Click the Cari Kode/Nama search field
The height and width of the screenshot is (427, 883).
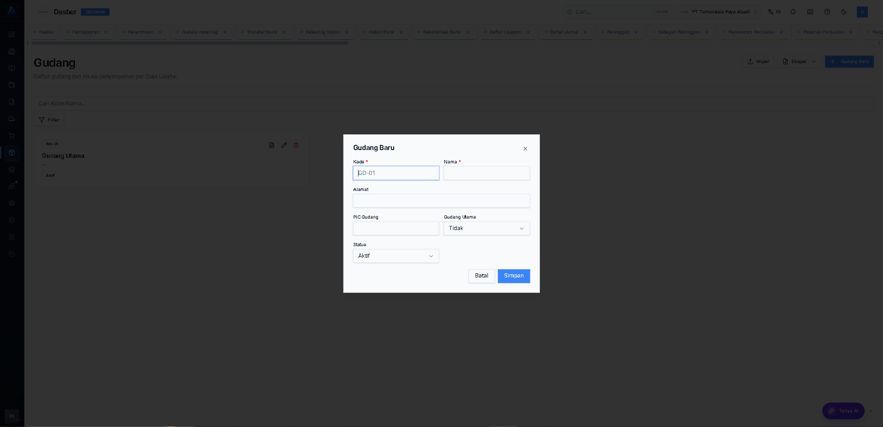(453, 104)
